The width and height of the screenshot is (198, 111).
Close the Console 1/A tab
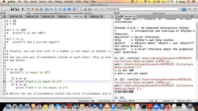pyautogui.click(x=119, y=16)
